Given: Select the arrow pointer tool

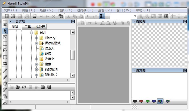Looking at the screenshot, I should (5, 31).
